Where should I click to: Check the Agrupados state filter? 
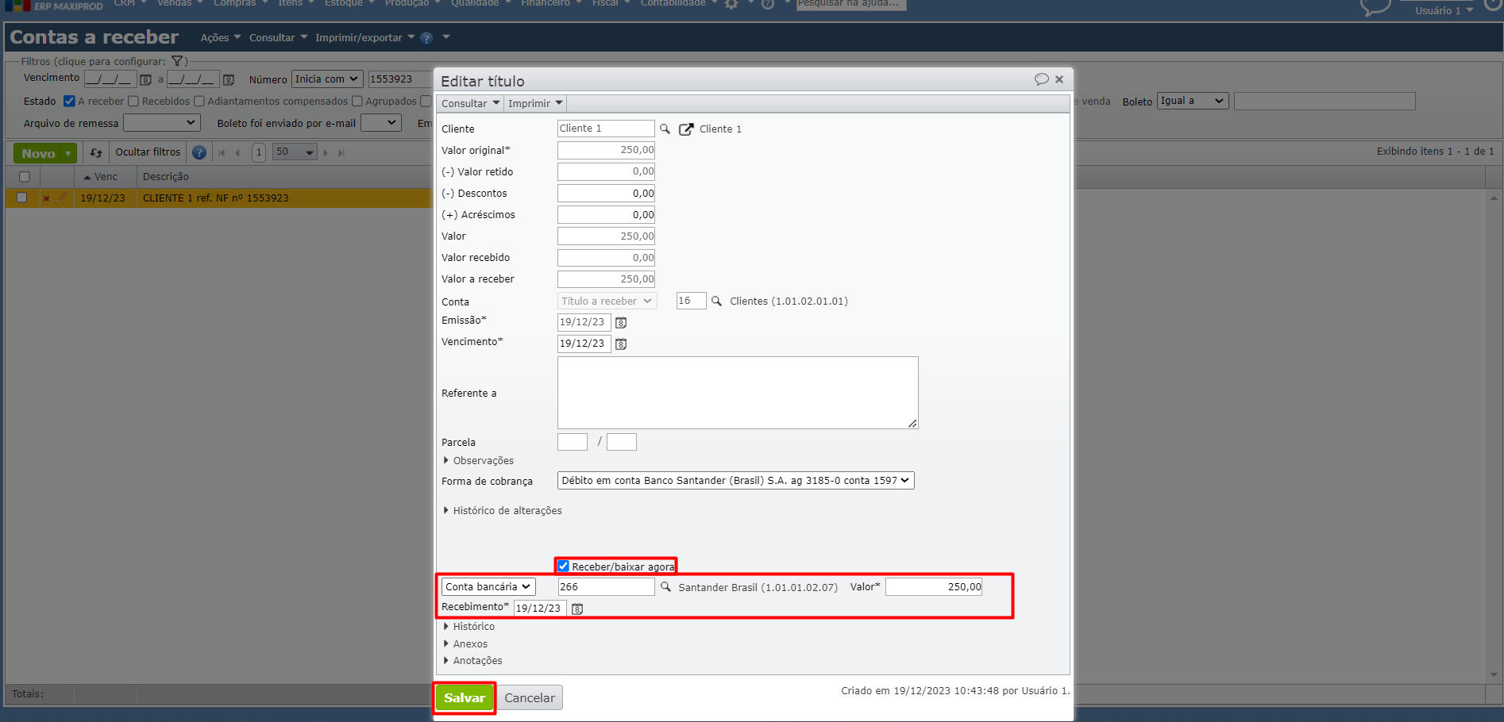point(357,101)
